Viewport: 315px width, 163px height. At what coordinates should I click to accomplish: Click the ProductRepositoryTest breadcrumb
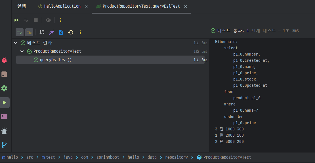[227, 157]
